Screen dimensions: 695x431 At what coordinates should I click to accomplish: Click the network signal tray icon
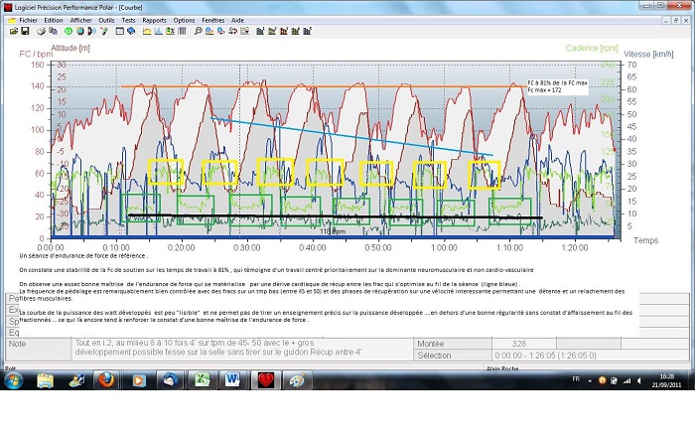click(626, 380)
